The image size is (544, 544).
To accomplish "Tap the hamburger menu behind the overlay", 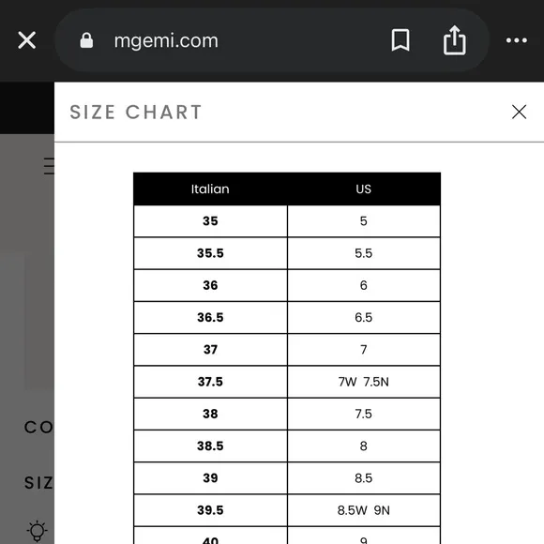I will point(49,166).
